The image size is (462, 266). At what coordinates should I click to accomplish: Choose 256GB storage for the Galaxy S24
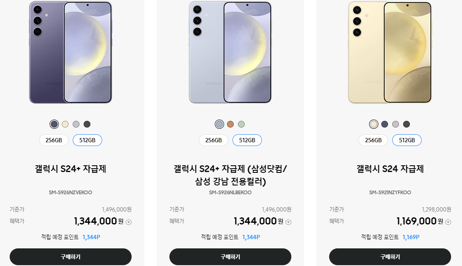pyautogui.click(x=373, y=140)
